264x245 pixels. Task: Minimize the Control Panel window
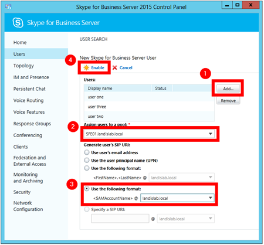pos(227,5)
